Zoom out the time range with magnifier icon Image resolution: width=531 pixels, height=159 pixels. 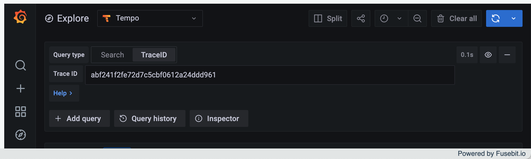(417, 18)
